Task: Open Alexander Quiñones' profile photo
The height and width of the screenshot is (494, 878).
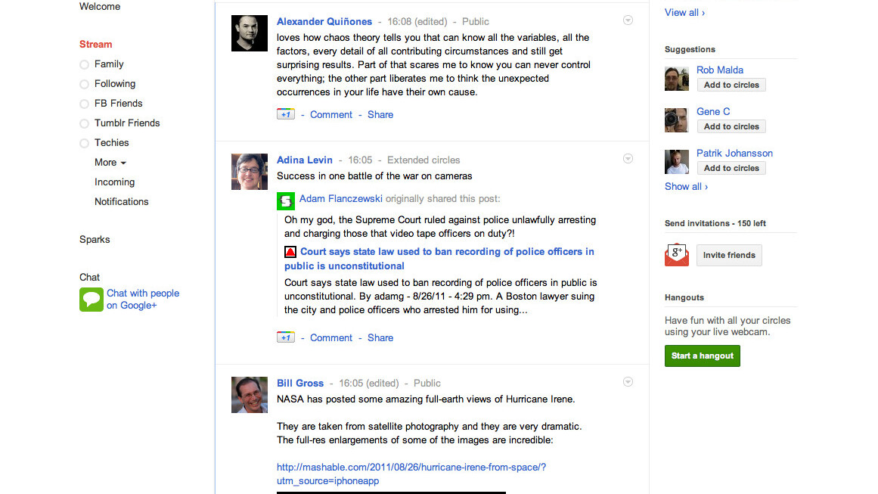Action: [250, 33]
